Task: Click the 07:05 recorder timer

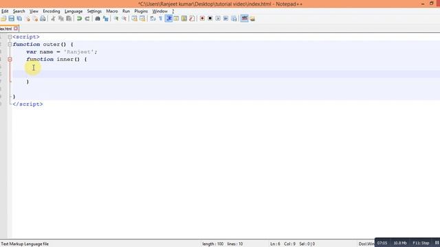Action: (382, 243)
